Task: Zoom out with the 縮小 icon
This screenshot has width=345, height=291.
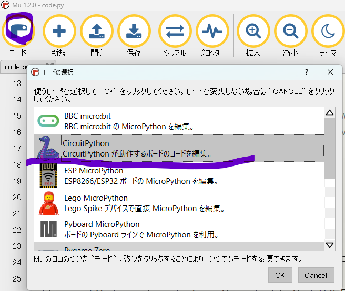Action: point(290,32)
